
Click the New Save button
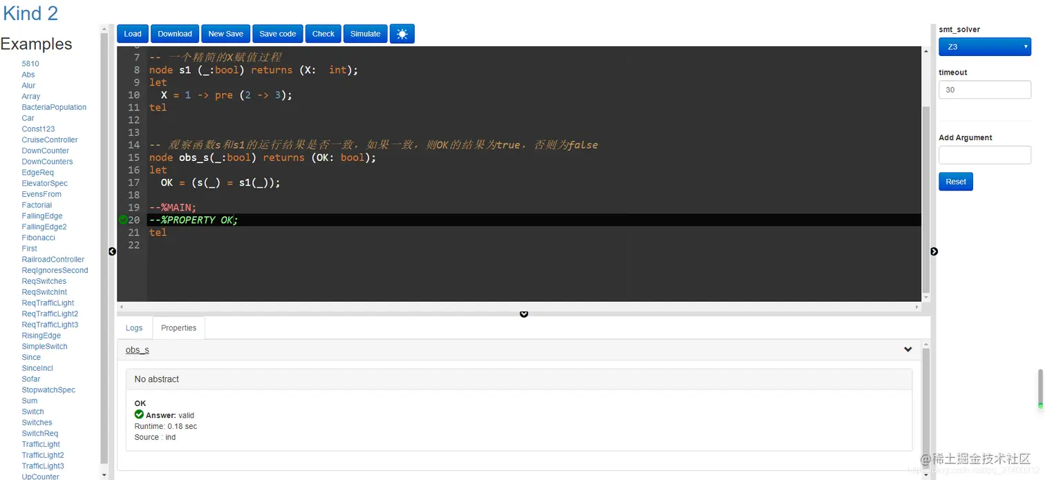click(226, 34)
